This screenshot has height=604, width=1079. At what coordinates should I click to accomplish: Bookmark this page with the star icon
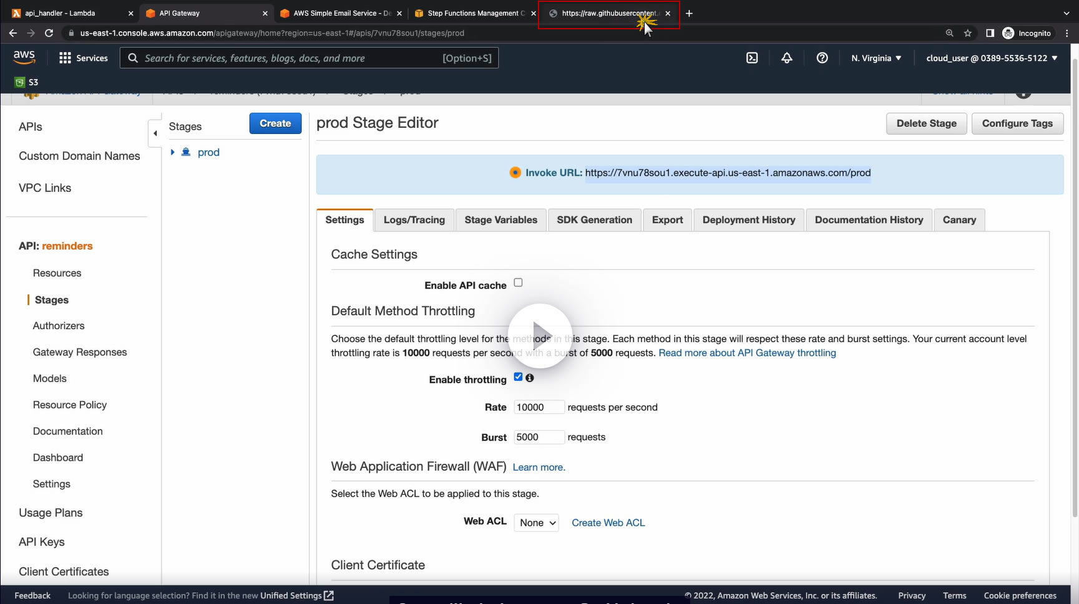coord(968,33)
